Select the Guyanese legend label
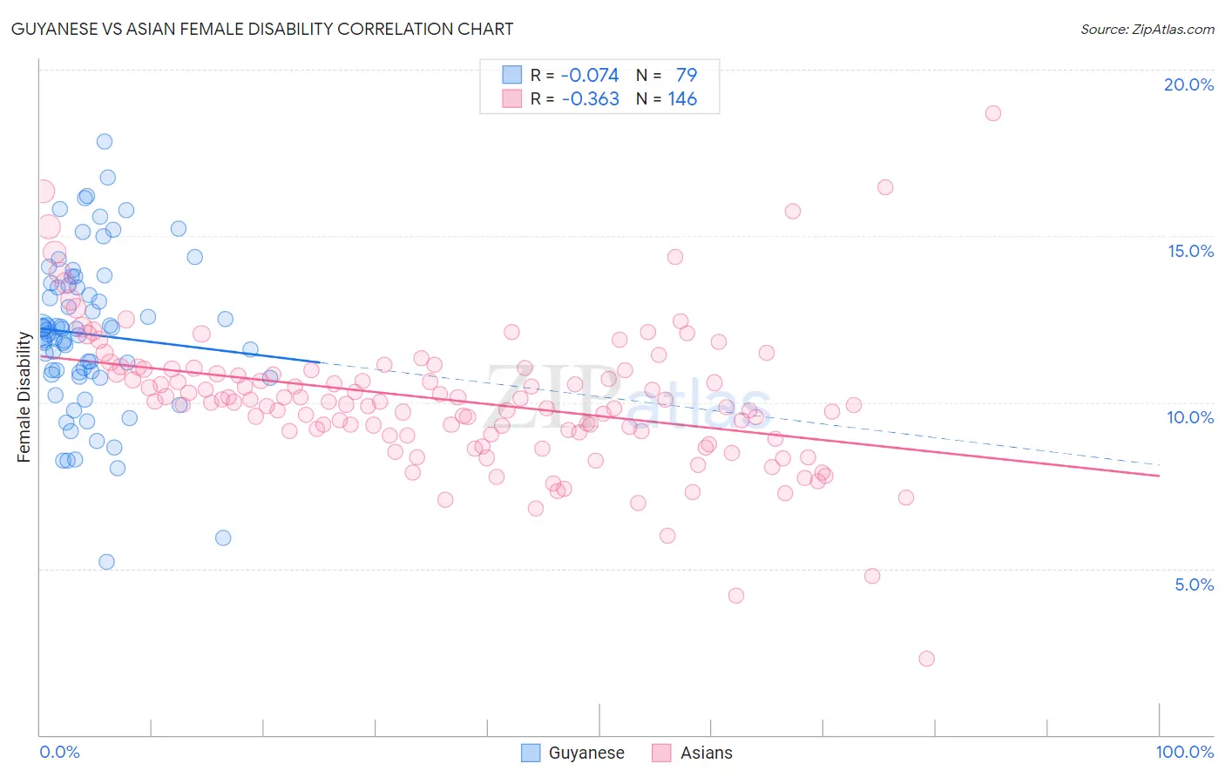Screen dimensions: 1225x777 (x=586, y=753)
